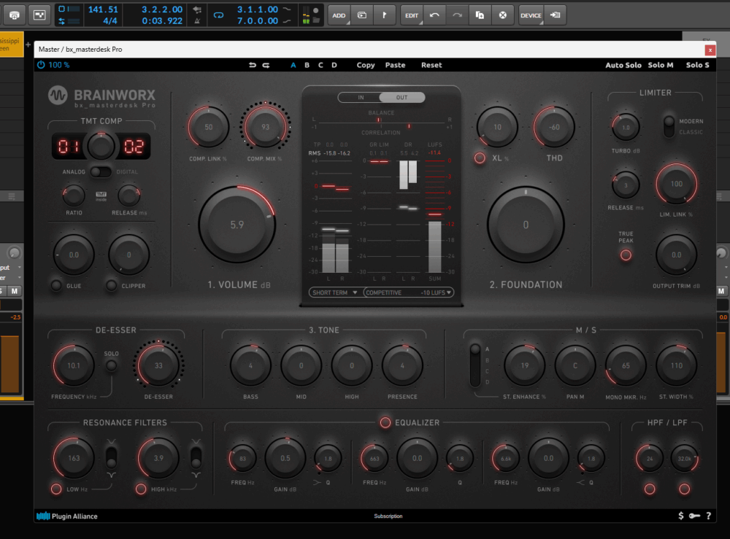Switch limiter MODERN/CLASSIC toggle
The image size is (730, 539).
(669, 126)
